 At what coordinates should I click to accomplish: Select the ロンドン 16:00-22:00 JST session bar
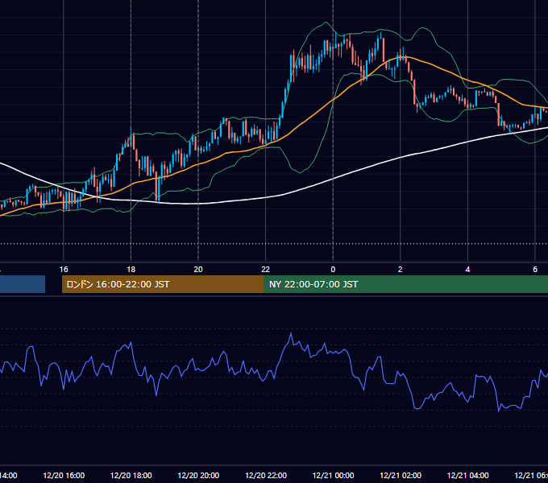(x=163, y=284)
